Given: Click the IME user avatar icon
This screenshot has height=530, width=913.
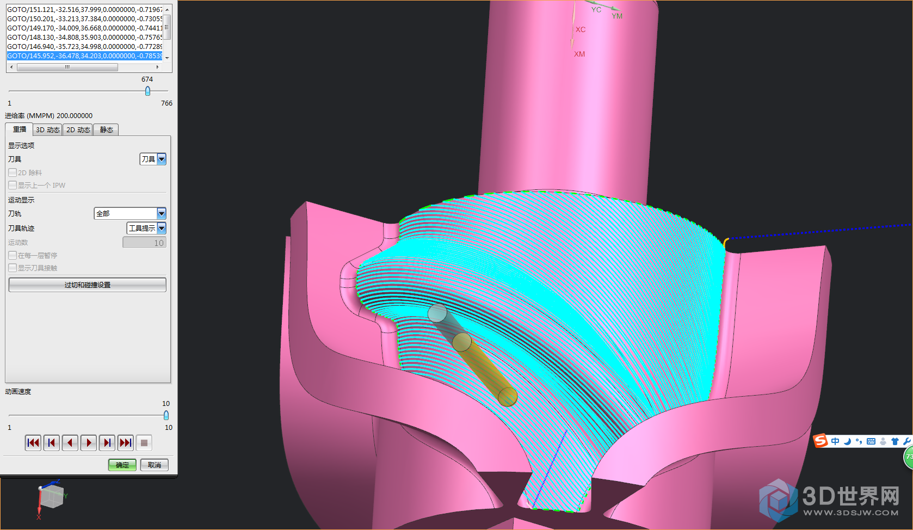Looking at the screenshot, I should point(883,441).
